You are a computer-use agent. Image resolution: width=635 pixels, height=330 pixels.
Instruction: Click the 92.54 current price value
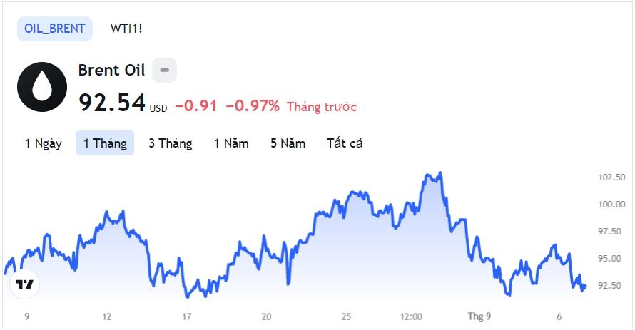(112, 103)
